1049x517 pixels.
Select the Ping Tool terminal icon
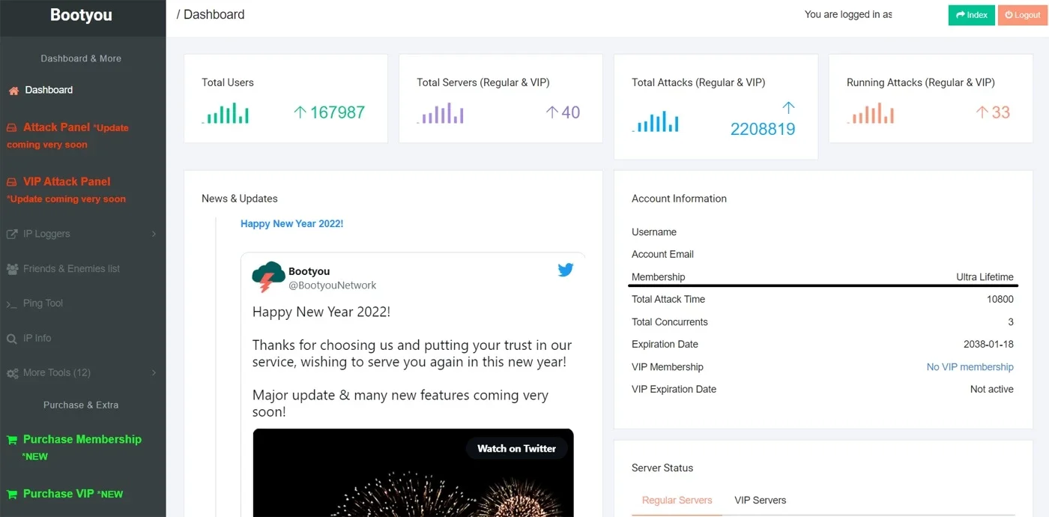[x=11, y=304]
